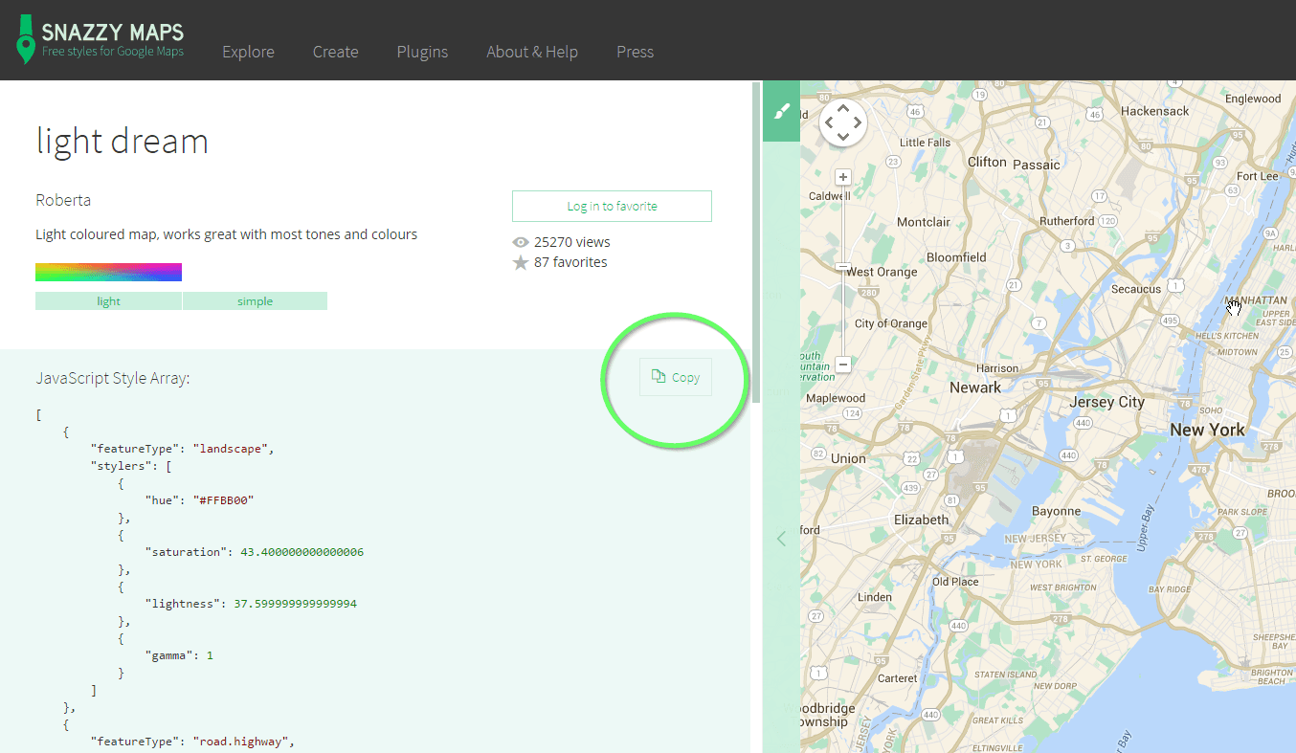This screenshot has height=753, width=1296.
Task: Open the Create menu
Action: 335,52
